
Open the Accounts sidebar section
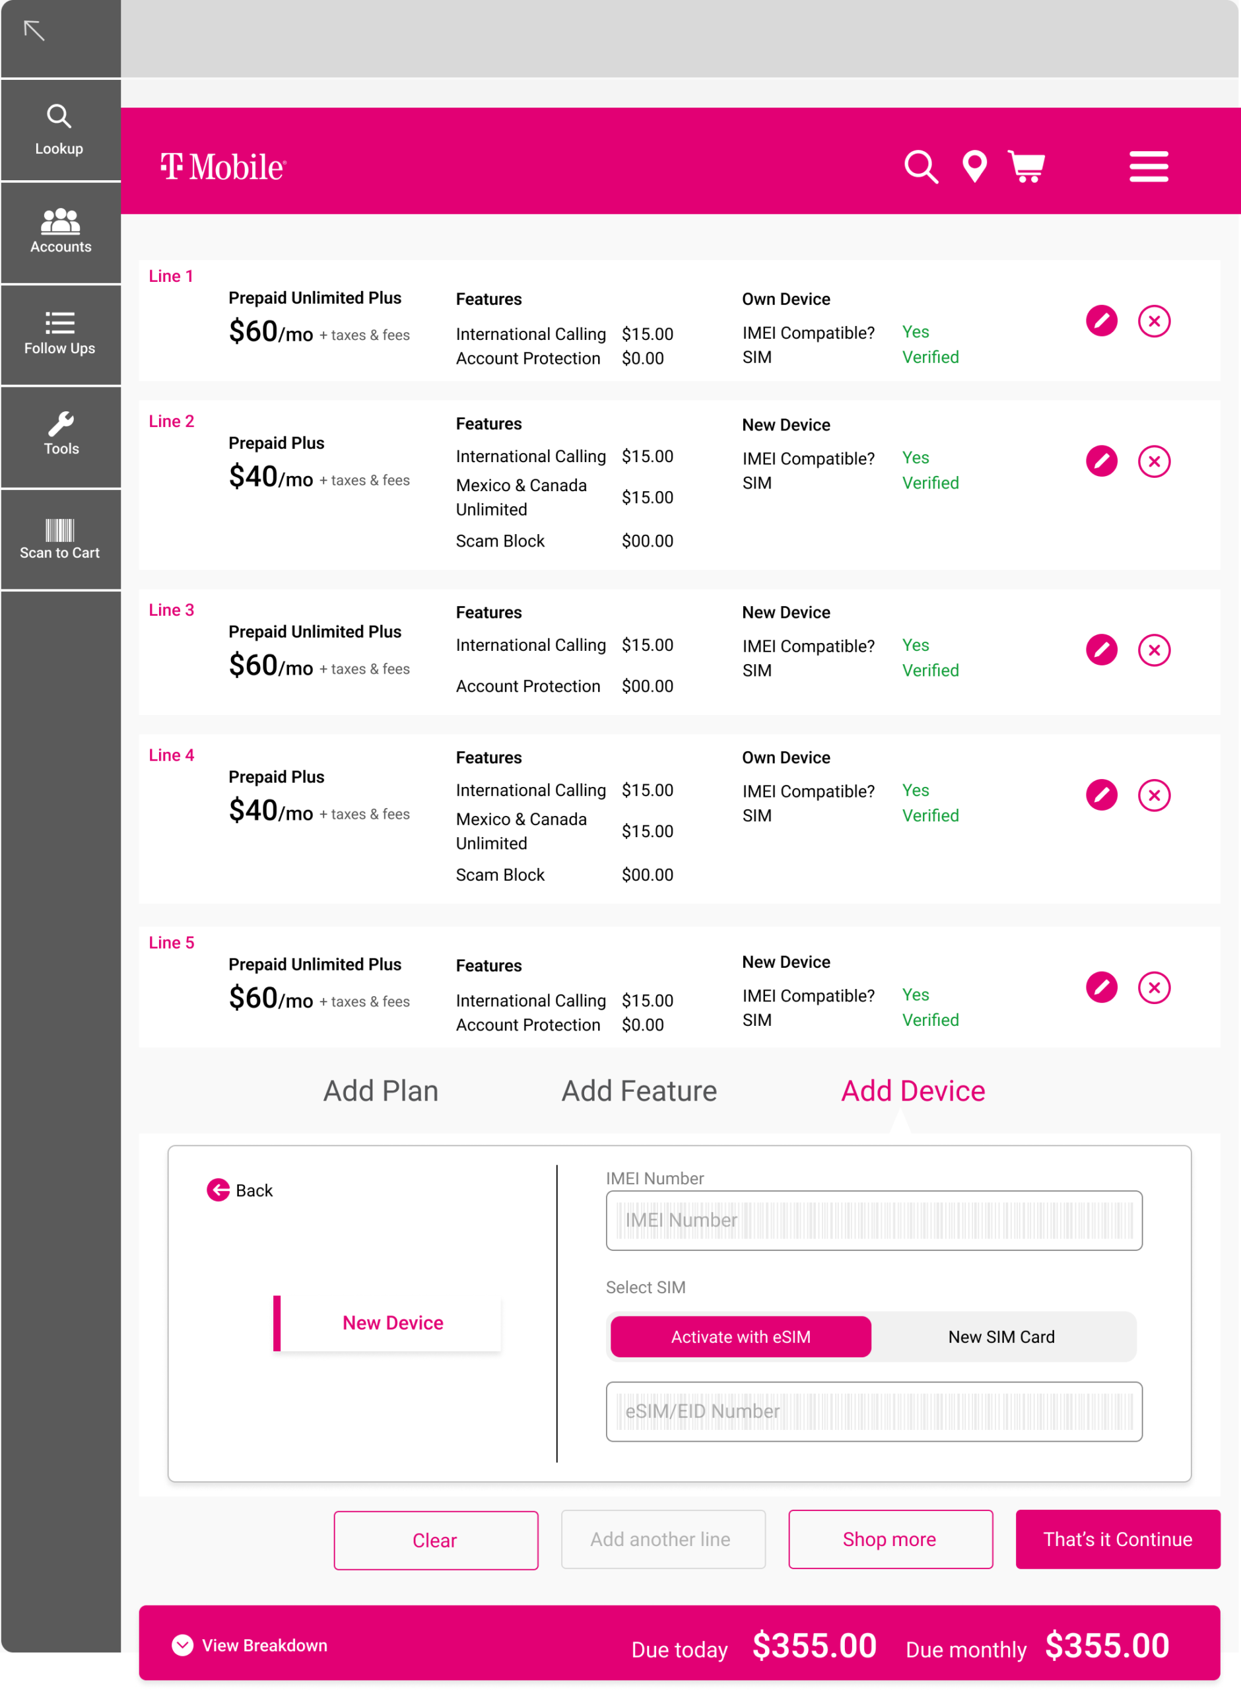click(x=60, y=230)
